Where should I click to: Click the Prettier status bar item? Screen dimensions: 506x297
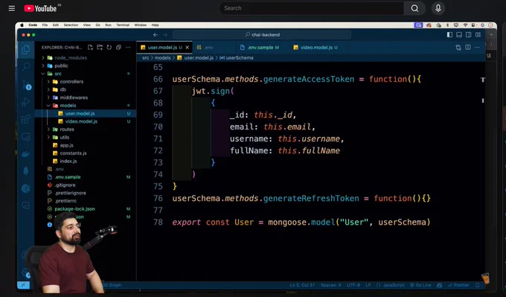[458, 285]
